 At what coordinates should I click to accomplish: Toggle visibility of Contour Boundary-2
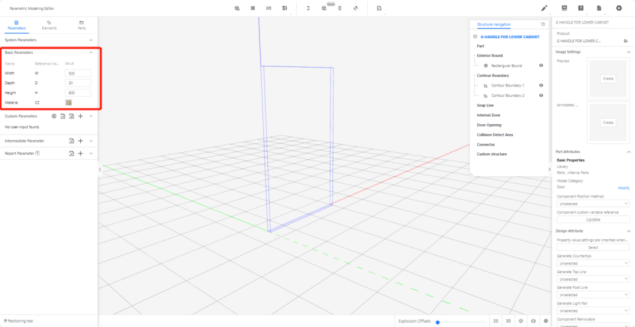tap(541, 96)
